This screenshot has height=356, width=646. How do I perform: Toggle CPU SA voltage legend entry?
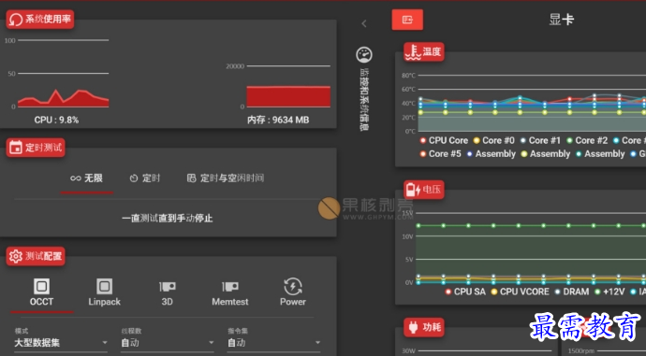click(465, 292)
